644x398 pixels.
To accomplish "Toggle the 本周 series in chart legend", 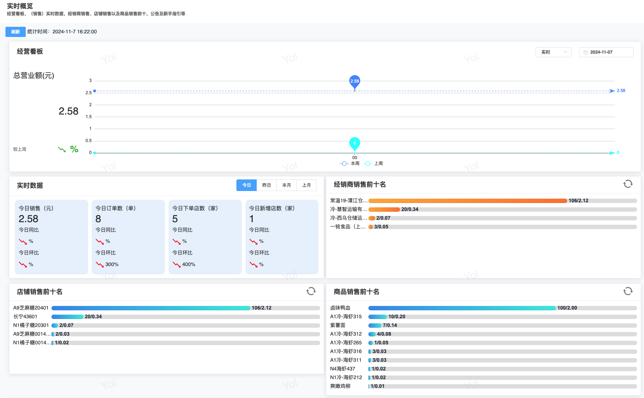I will pos(350,163).
